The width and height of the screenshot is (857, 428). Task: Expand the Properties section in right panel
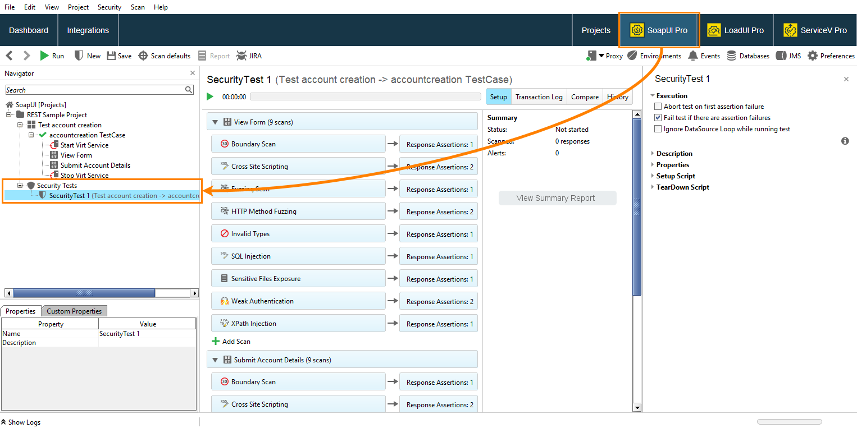click(653, 165)
